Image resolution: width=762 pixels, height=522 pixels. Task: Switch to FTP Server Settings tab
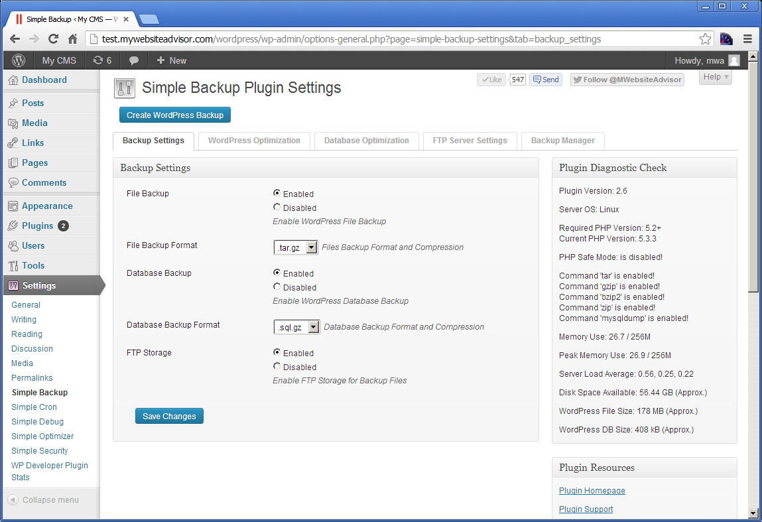tap(470, 141)
